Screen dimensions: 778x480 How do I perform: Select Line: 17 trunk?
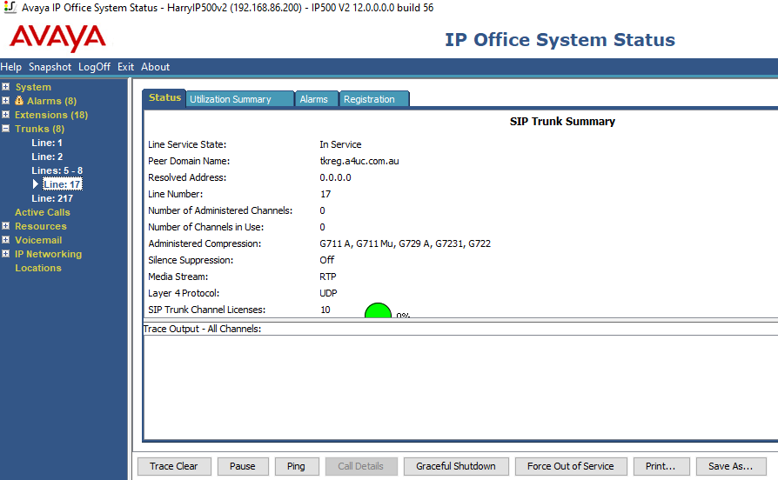pos(62,184)
